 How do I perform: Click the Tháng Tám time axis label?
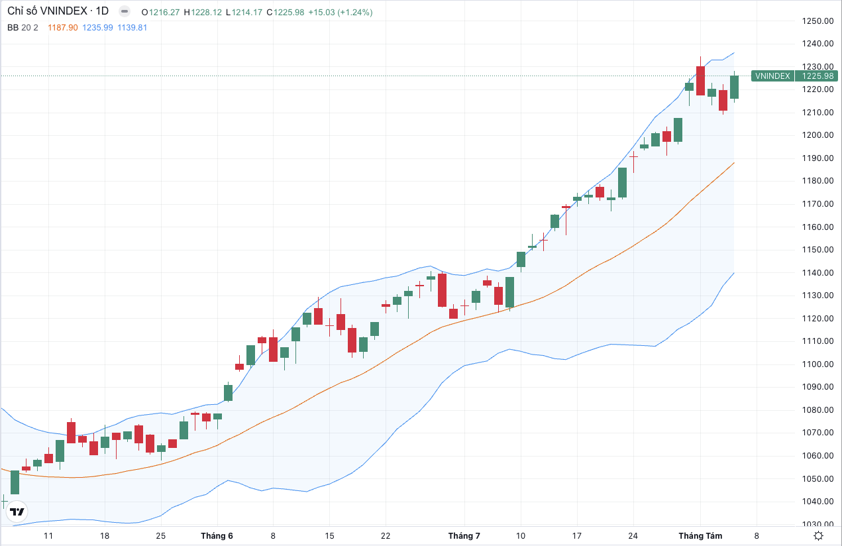click(x=700, y=536)
